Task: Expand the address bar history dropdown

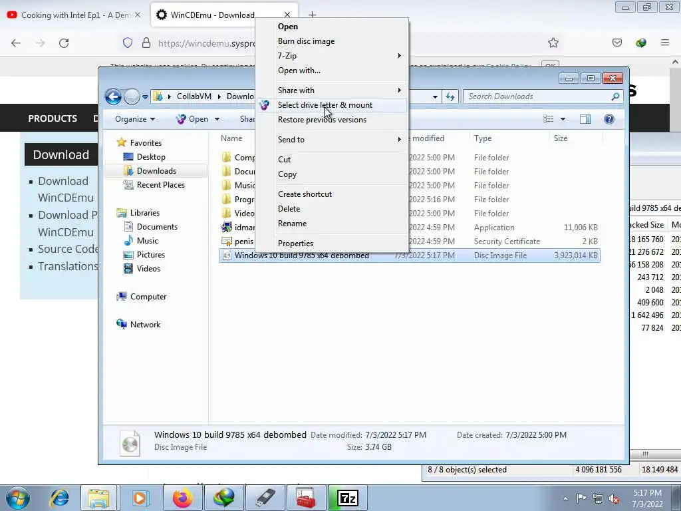Action: [x=435, y=96]
